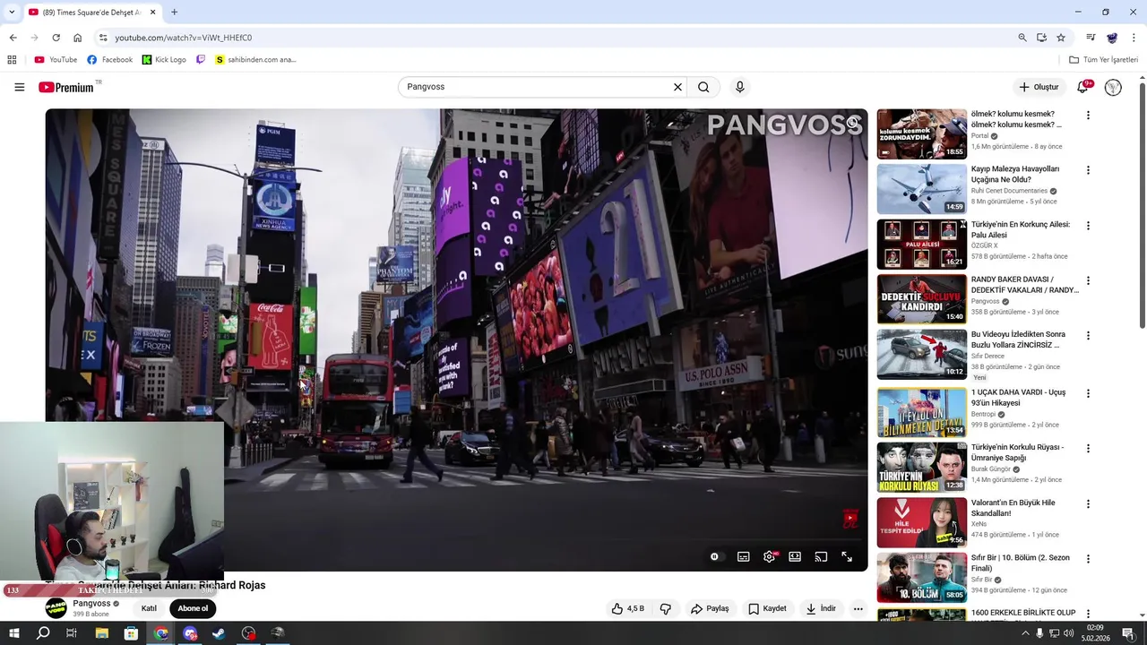The width and height of the screenshot is (1147, 645).
Task: Open options for RANDY BAKER DAVASI video
Action: (1088, 280)
